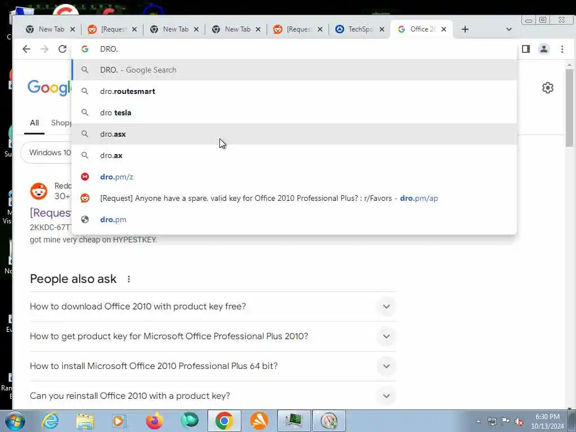576x432 pixels.
Task: Open the monitor app taskbar icon
Action: (x=294, y=421)
